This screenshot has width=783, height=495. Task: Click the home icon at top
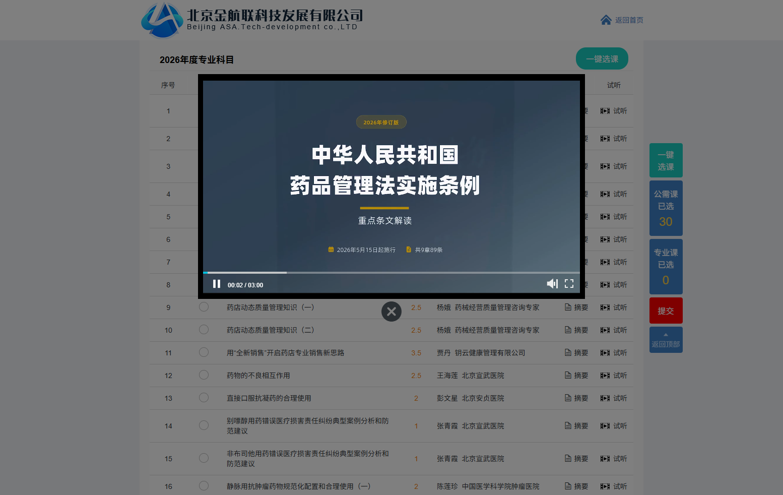606,20
